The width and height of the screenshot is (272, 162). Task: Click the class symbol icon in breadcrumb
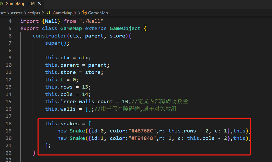pos(84,13)
